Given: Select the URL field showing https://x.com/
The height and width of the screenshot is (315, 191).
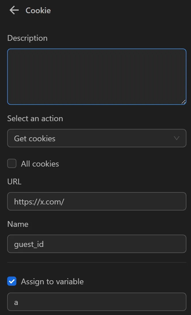Looking at the screenshot, I should [x=97, y=201].
